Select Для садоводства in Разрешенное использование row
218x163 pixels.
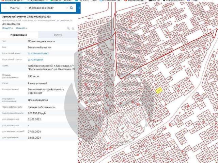point(38,100)
